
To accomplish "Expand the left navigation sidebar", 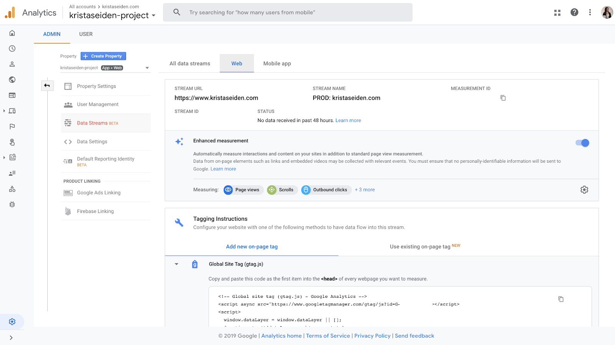I will (11, 338).
